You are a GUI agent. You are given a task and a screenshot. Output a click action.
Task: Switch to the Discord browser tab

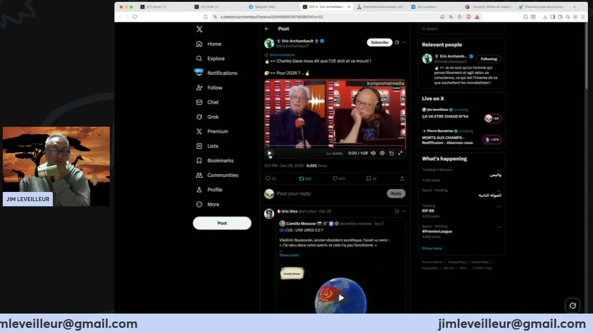(x=487, y=7)
